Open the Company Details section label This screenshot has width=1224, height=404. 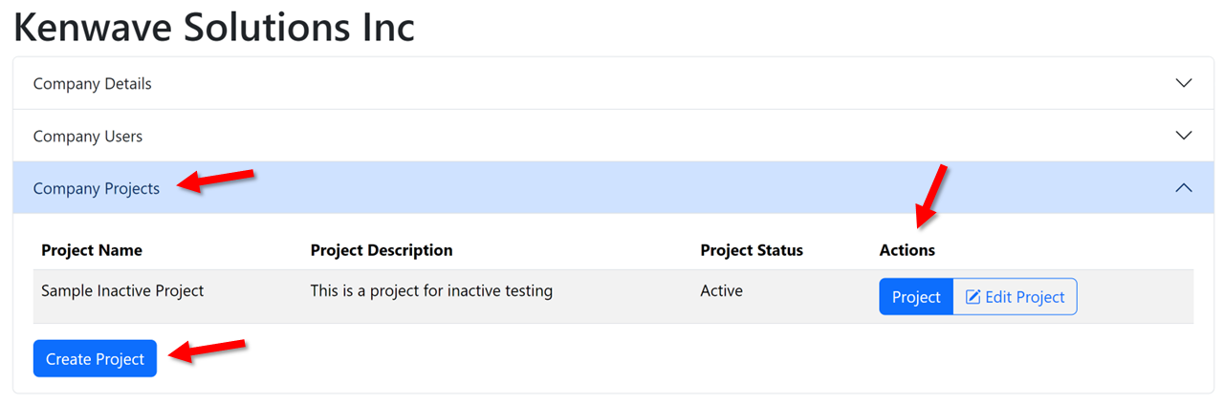click(92, 84)
